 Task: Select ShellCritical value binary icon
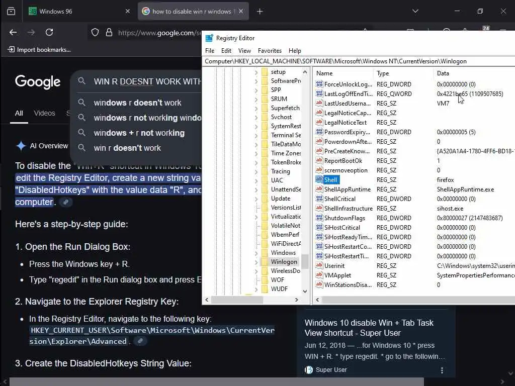click(319, 199)
